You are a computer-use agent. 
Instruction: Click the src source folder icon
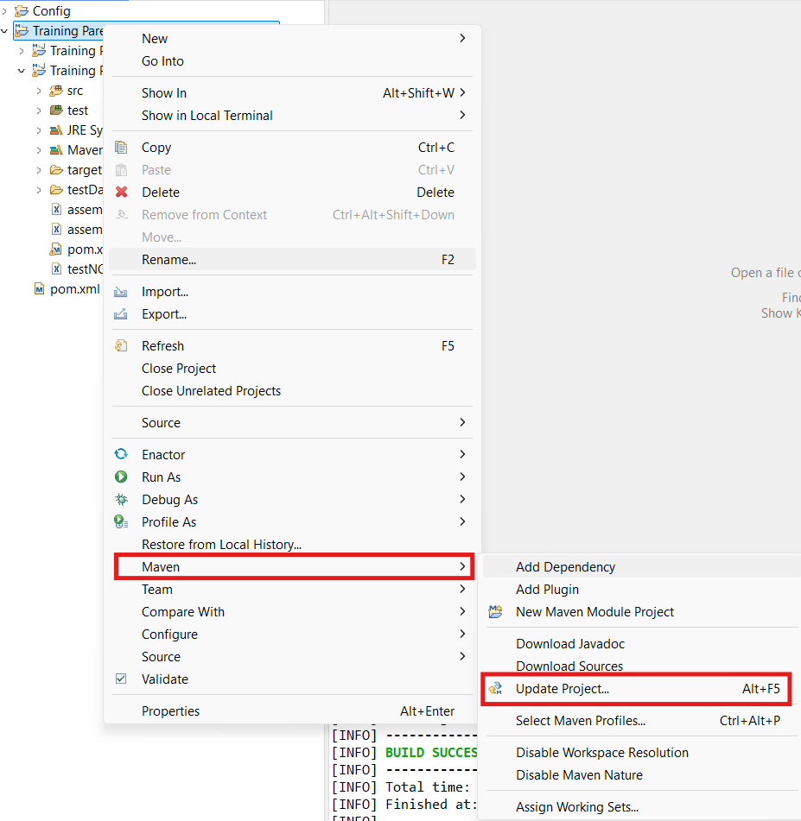[x=56, y=91]
